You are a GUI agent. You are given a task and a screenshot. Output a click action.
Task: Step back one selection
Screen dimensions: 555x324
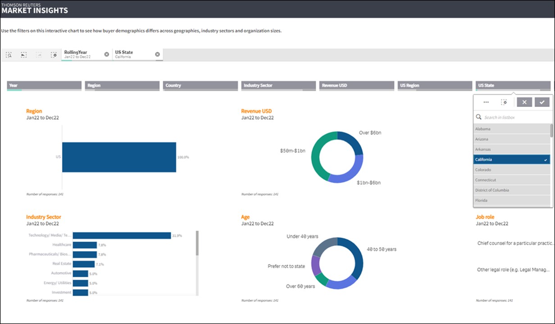(23, 55)
